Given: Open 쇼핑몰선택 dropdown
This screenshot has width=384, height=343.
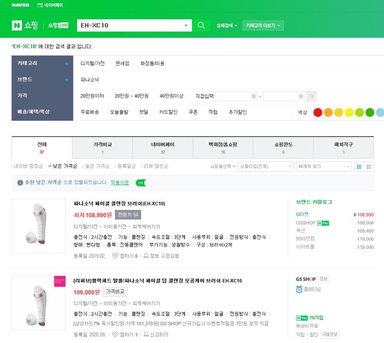Looking at the screenshot, I should click(222, 166).
